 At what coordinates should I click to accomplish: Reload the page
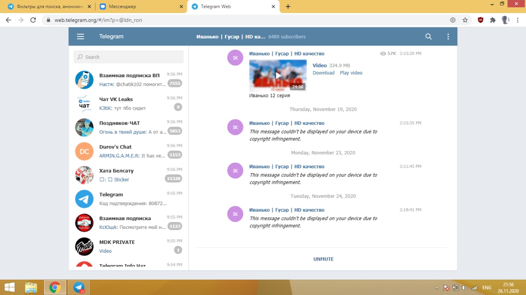click(33, 20)
